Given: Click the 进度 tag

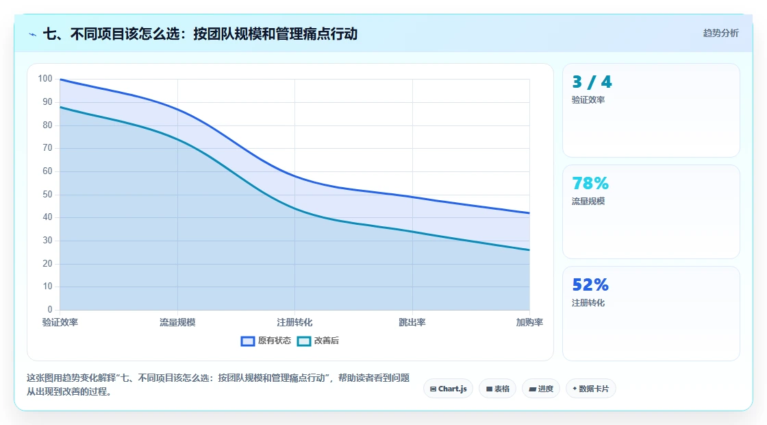Looking at the screenshot, I should (541, 389).
